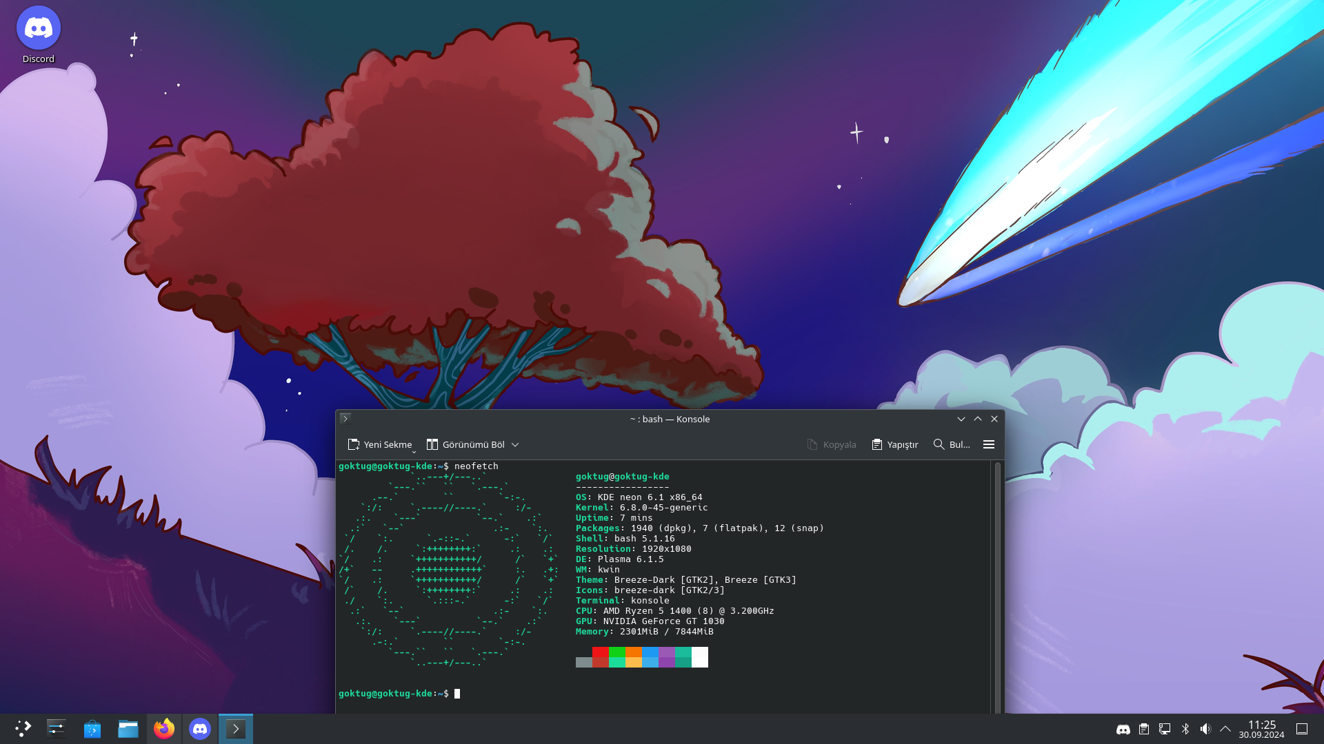Expand hidden system tray icons arrow
The image size is (1324, 744).
click(1225, 729)
